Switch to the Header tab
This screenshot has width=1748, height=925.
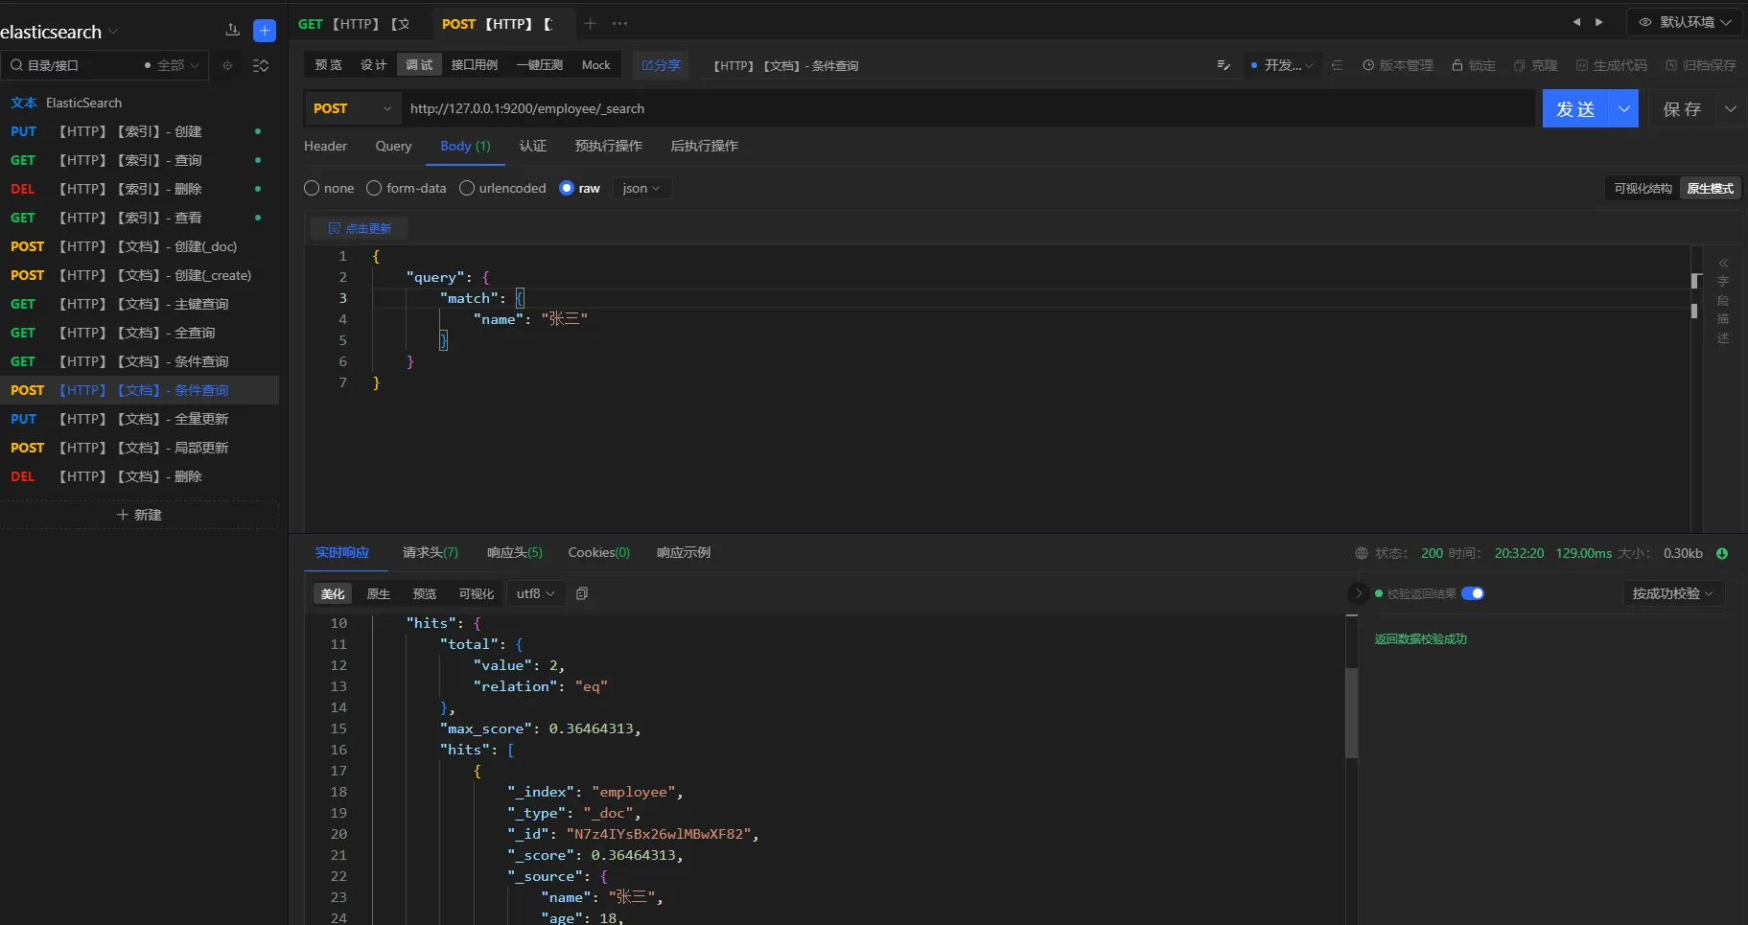pos(325,147)
